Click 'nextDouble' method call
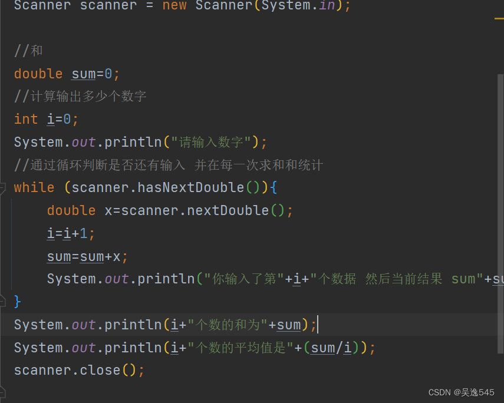504x403 pixels. coord(228,210)
